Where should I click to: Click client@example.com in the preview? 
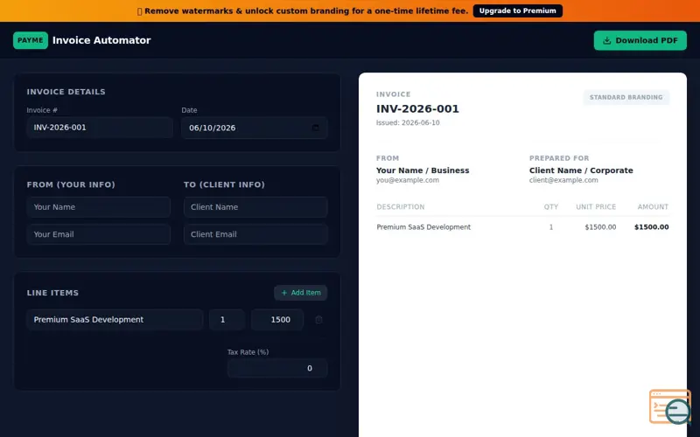coord(563,180)
